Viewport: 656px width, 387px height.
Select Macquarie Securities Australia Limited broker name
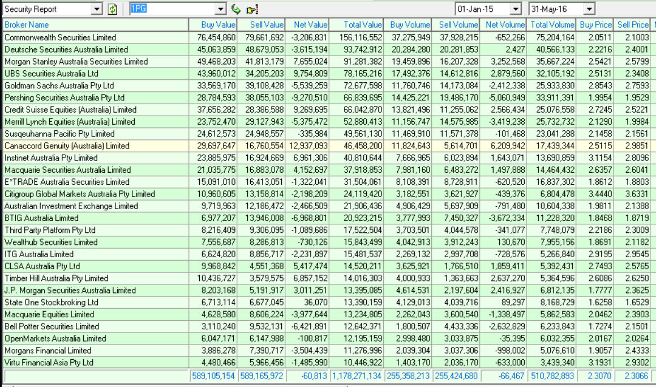point(68,170)
